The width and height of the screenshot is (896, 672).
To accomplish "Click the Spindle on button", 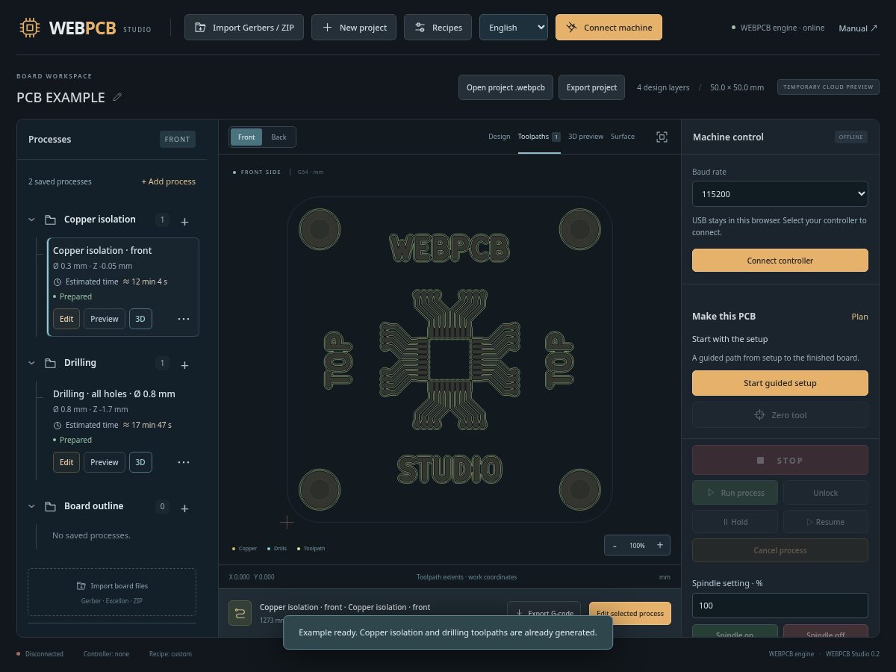I will pos(735,632).
